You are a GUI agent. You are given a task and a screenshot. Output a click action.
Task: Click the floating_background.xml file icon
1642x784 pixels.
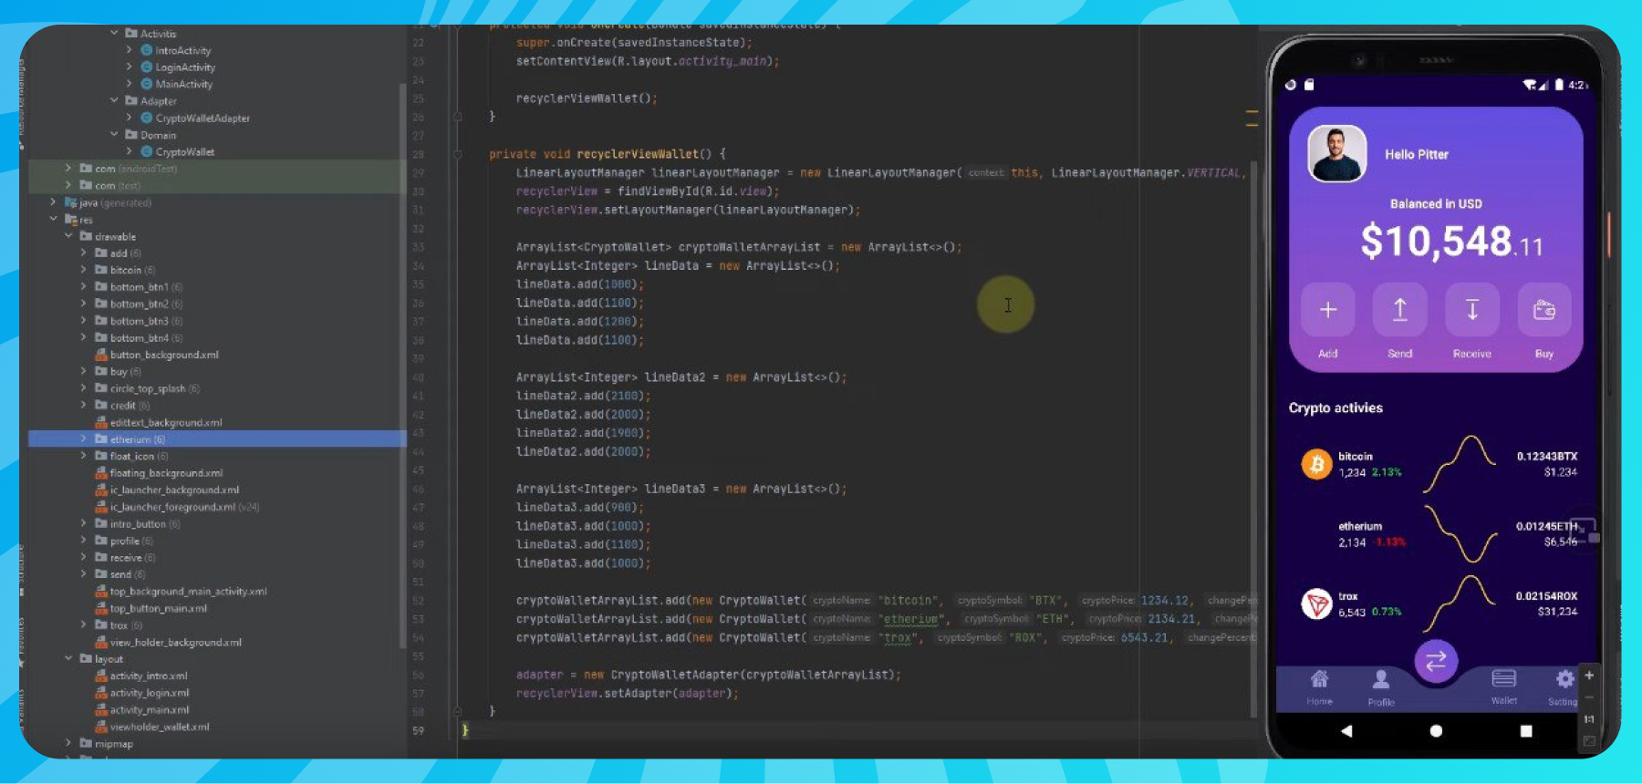[101, 473]
